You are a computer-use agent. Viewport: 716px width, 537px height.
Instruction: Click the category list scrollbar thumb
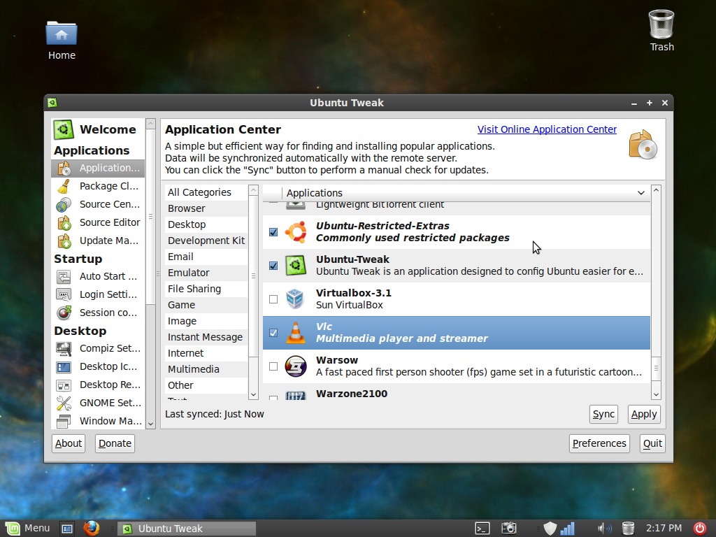coord(253,275)
